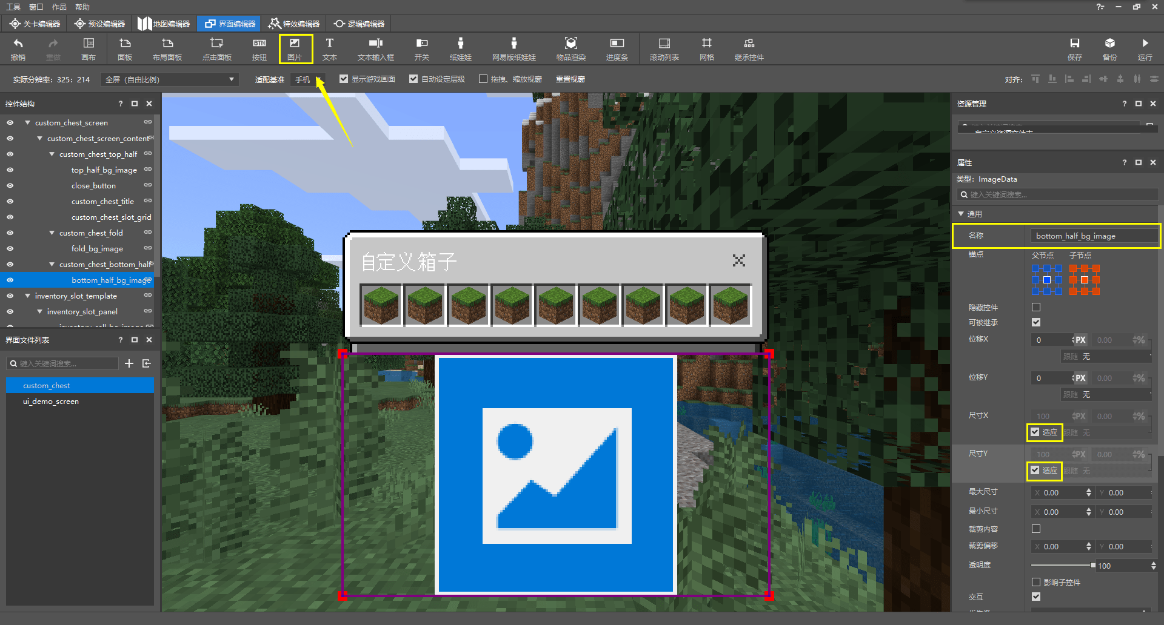
Task: Open the 工具 menu
Action: [x=13, y=7]
